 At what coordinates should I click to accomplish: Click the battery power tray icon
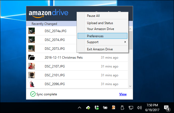[105, 108]
